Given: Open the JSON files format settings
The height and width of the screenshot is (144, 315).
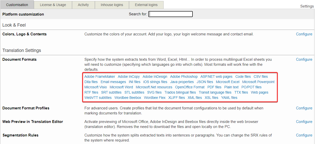Looking at the screenshot, I should (205, 82).
